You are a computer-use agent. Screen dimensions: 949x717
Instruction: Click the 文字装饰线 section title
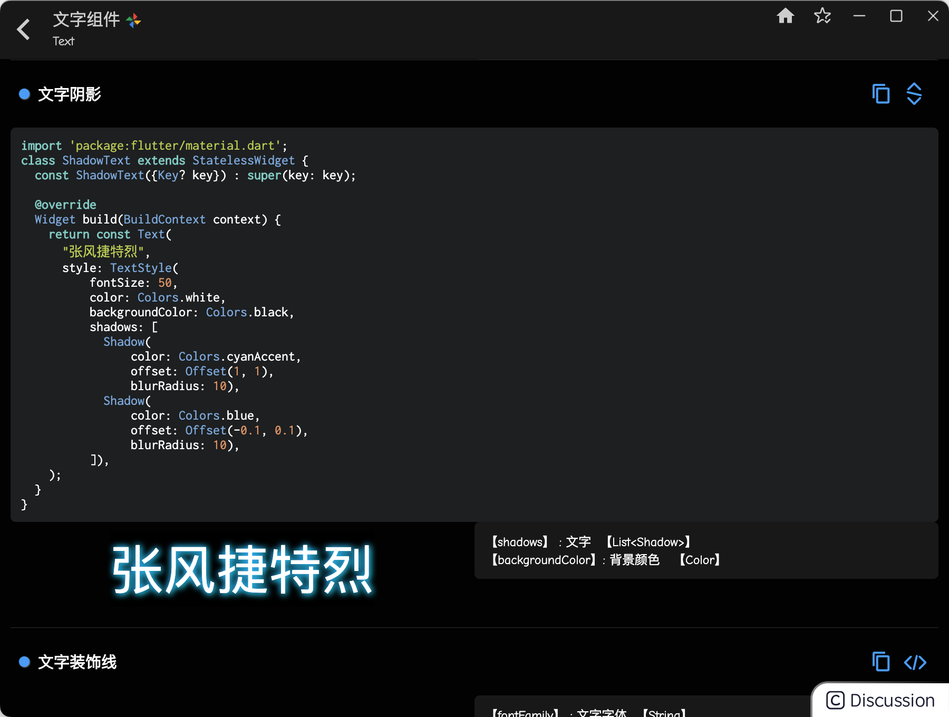78,662
